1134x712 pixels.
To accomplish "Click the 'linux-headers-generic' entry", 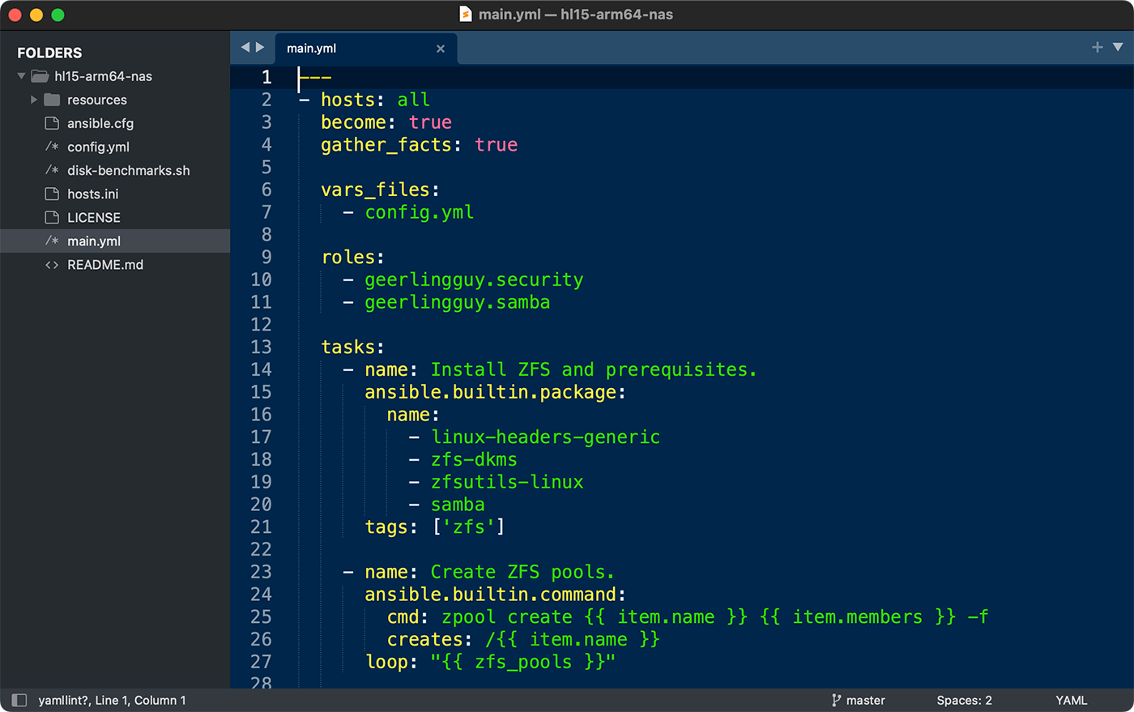I will point(545,437).
